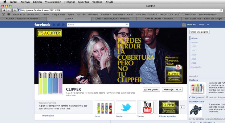The image size is (225, 123).
Task: Open the Twitter bird app icon
Action: tap(126, 107)
